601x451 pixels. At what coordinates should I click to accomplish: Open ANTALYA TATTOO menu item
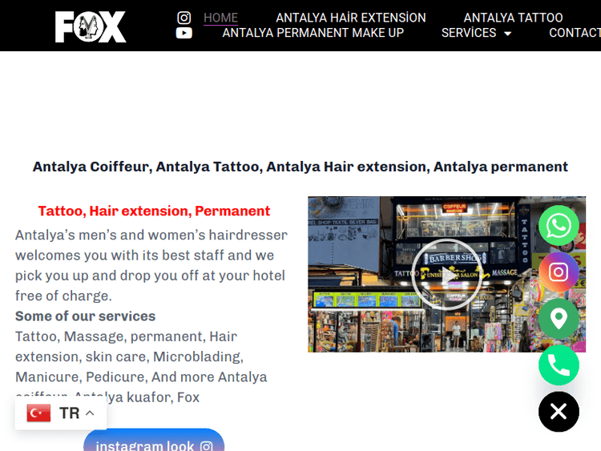click(x=513, y=18)
